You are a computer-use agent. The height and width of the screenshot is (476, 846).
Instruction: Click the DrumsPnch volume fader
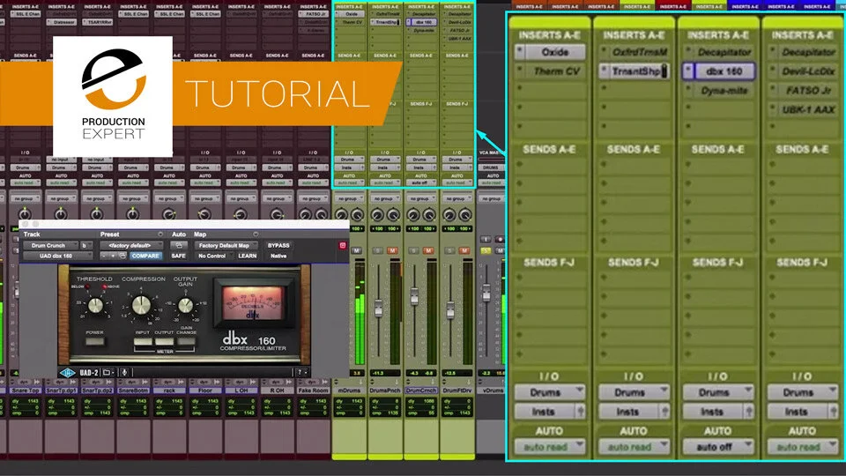[378, 309]
